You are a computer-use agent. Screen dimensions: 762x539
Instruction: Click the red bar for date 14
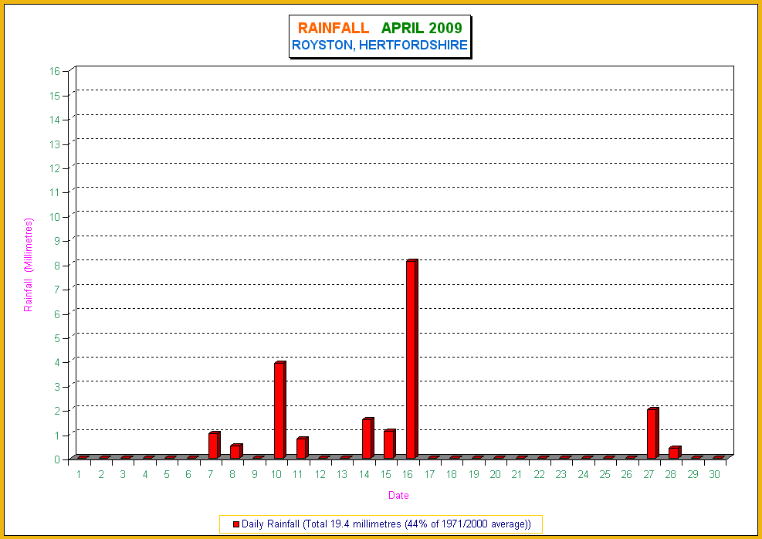click(367, 439)
